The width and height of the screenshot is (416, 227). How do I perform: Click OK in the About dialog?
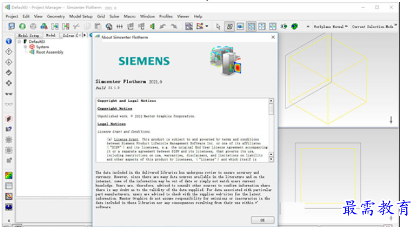tap(263, 220)
